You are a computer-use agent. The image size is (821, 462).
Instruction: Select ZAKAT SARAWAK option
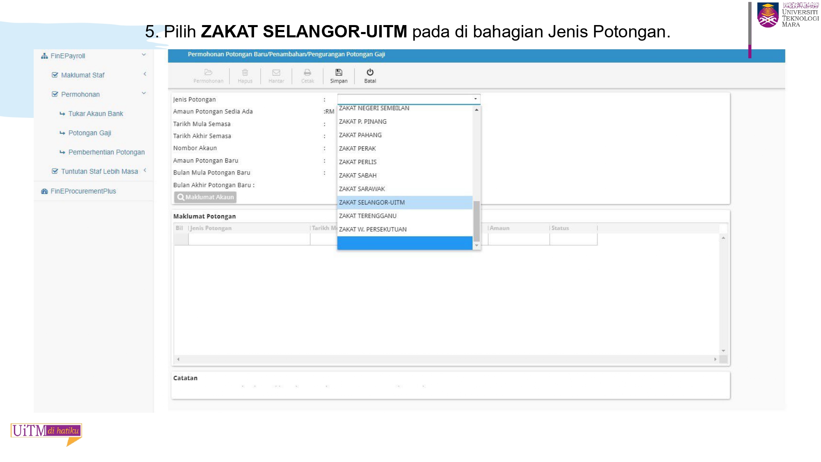coord(405,189)
